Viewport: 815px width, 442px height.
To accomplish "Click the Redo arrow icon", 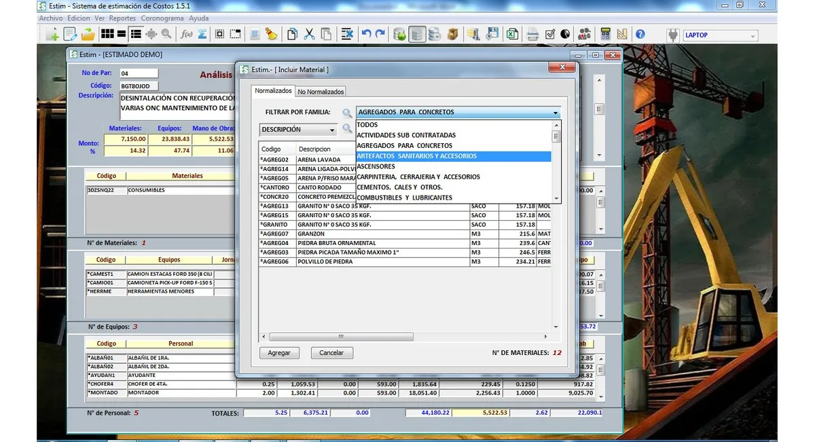I will [380, 33].
